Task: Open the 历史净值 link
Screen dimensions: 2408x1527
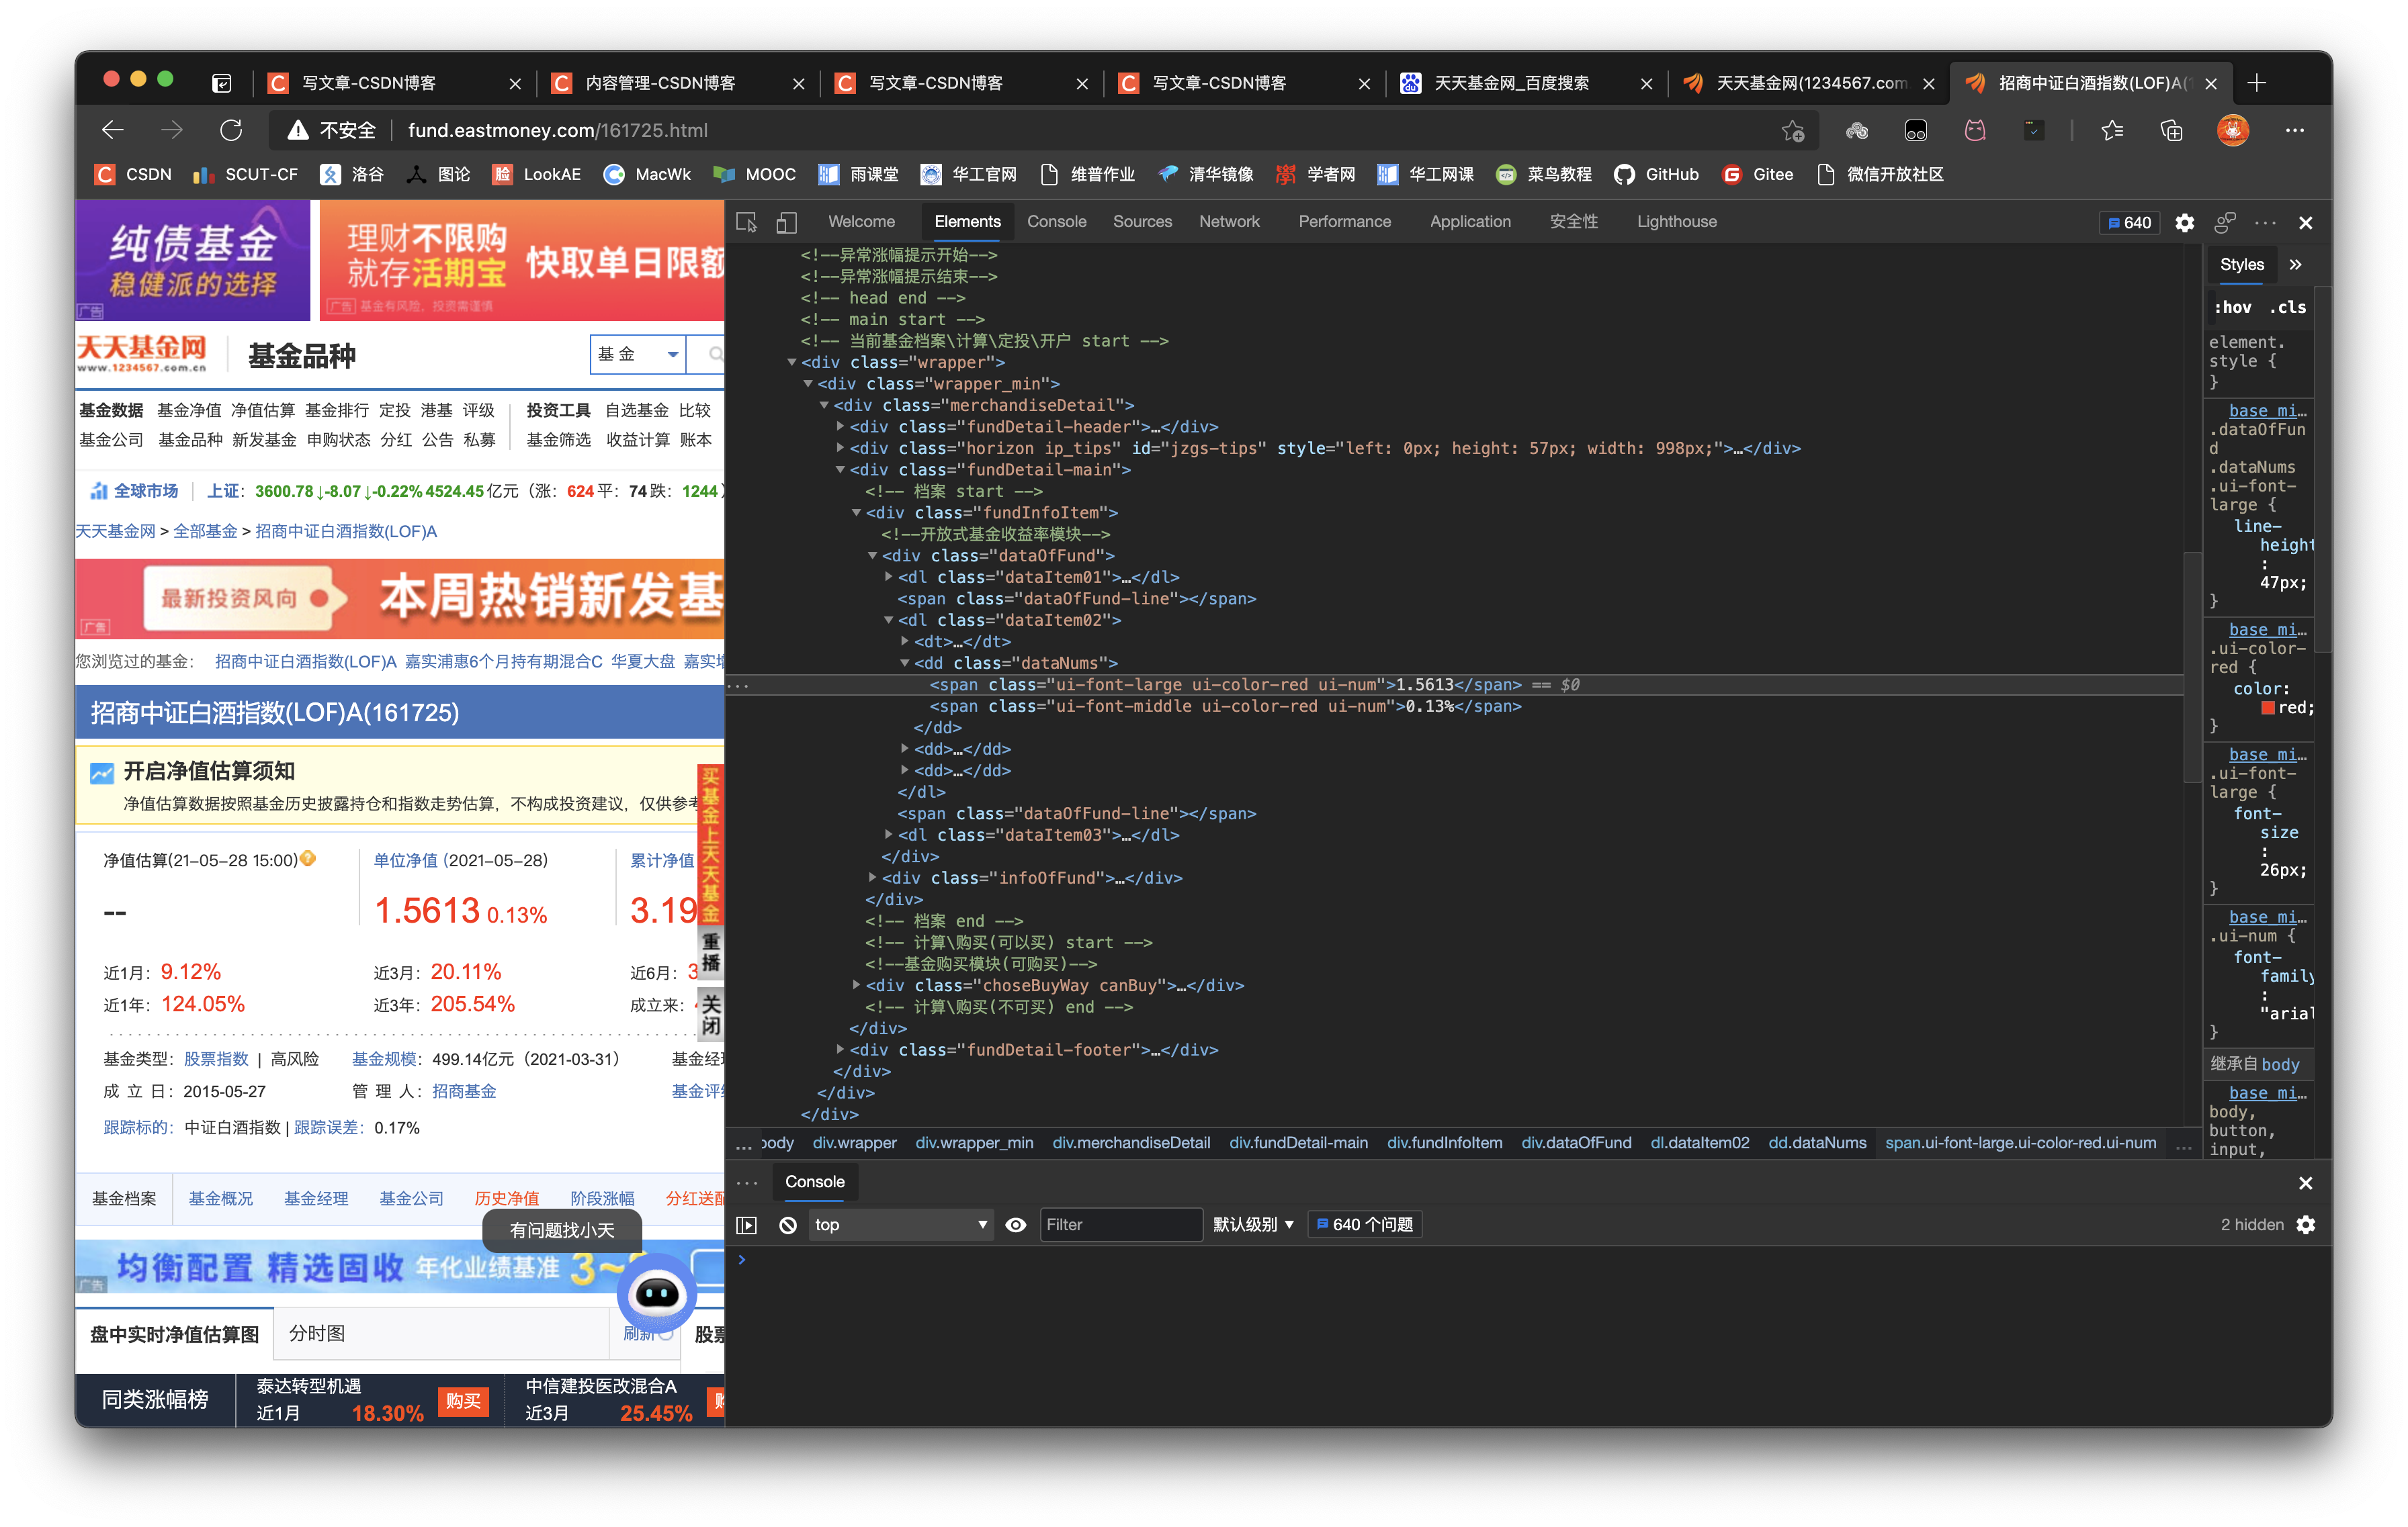Action: [506, 1198]
